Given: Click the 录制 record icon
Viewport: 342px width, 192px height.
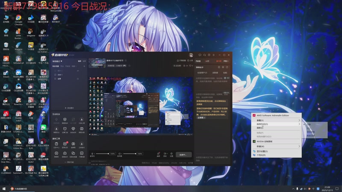Looking at the screenshot, I should point(165,154).
